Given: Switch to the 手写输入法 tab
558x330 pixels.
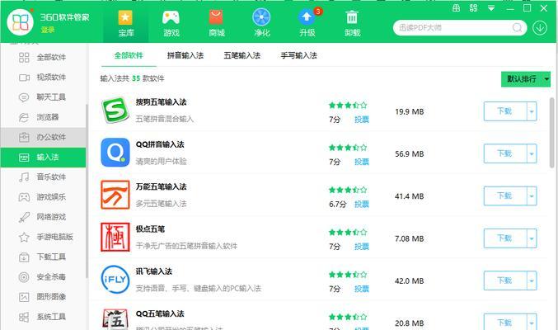Looking at the screenshot, I should point(299,55).
